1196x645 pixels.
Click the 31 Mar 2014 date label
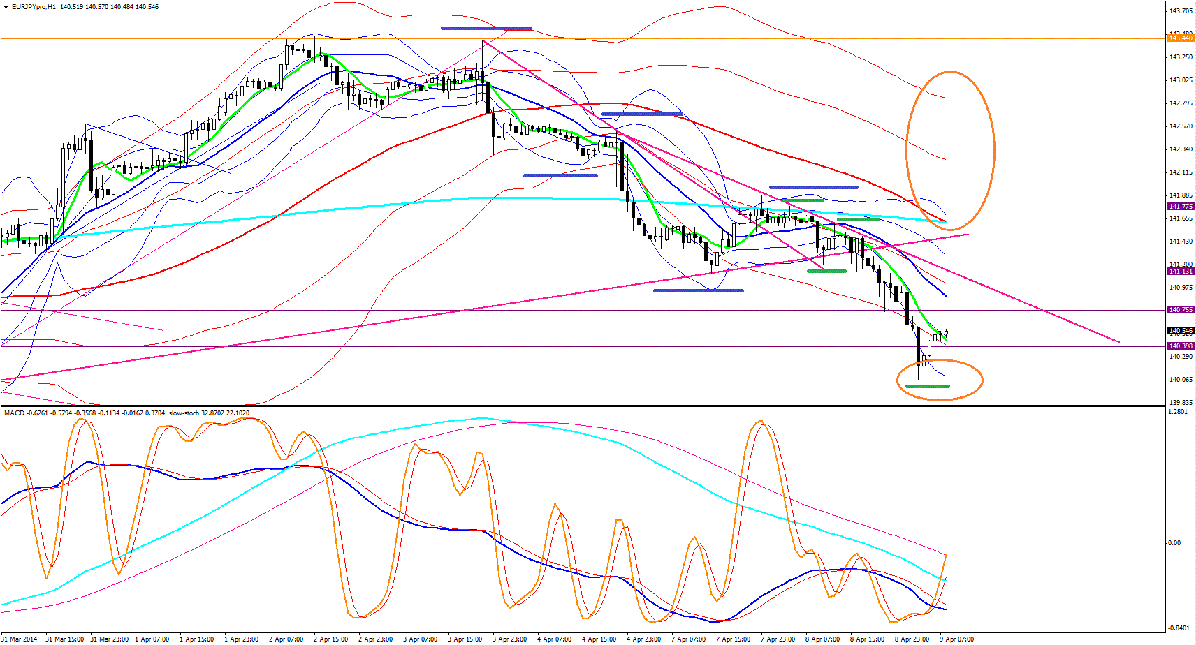click(x=20, y=639)
